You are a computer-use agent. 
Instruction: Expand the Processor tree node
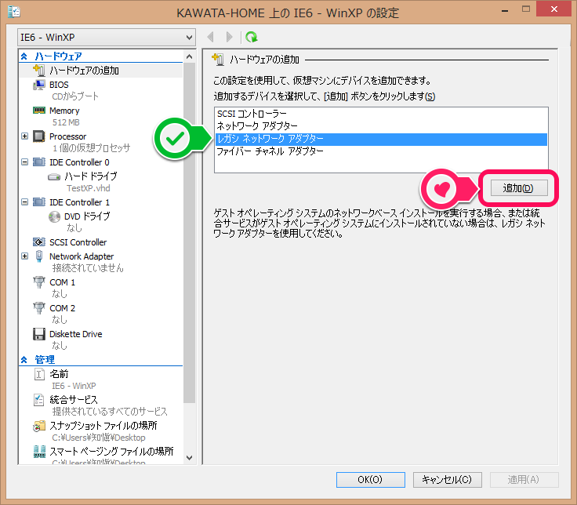[x=24, y=136]
